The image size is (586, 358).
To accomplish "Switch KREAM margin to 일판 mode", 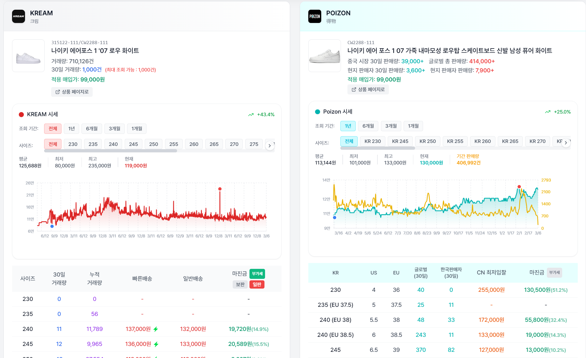I will tap(257, 284).
